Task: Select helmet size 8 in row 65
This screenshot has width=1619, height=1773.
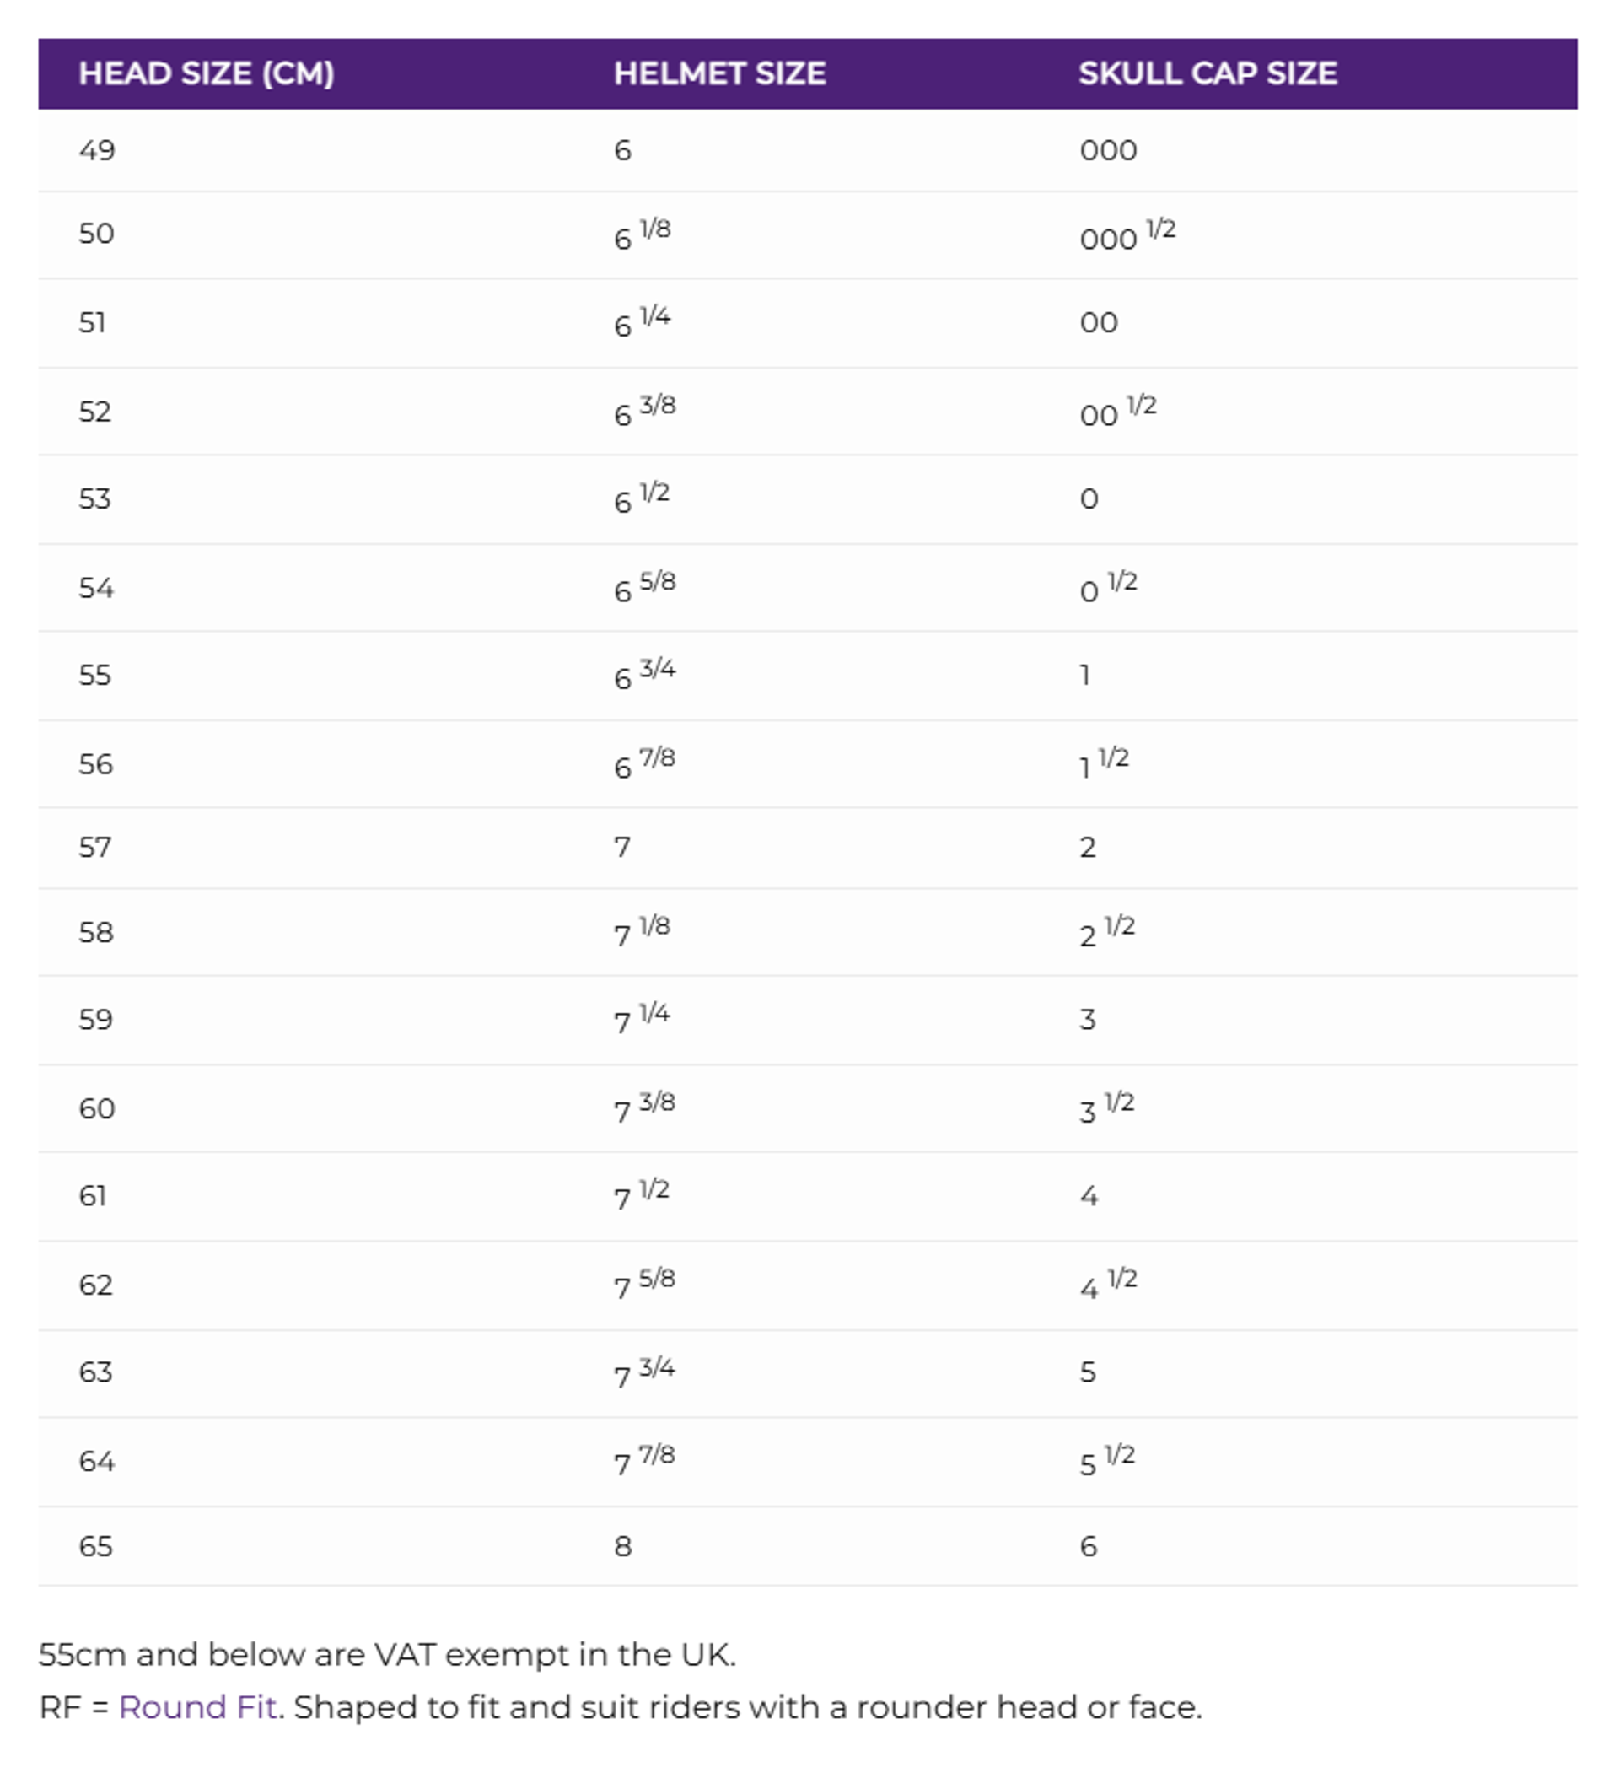Action: pos(622,1546)
